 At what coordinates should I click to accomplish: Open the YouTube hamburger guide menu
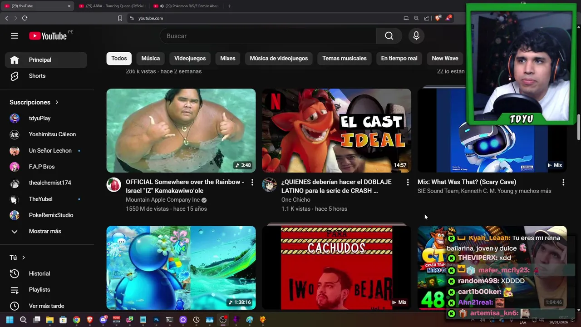pyautogui.click(x=15, y=36)
